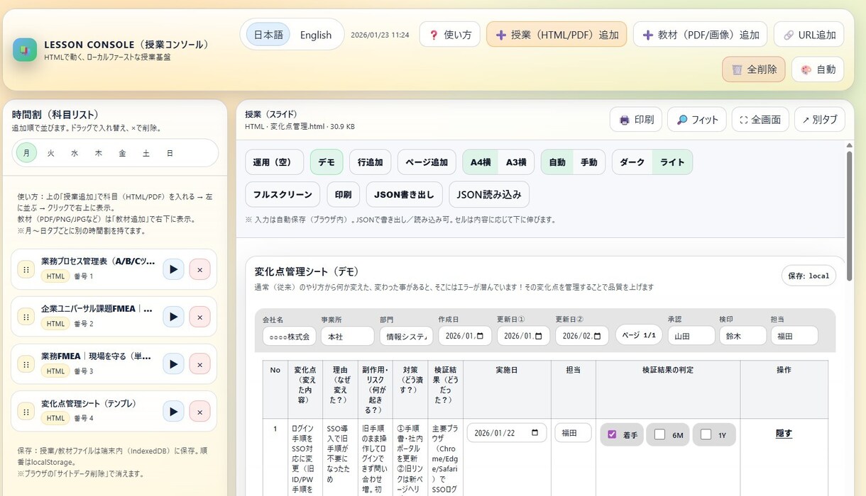Remove 業務FMEA with its × button

[x=199, y=364]
